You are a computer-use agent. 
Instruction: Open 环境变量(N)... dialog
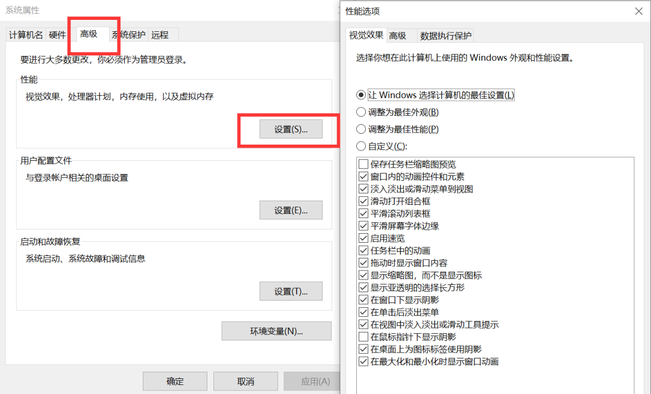point(277,331)
